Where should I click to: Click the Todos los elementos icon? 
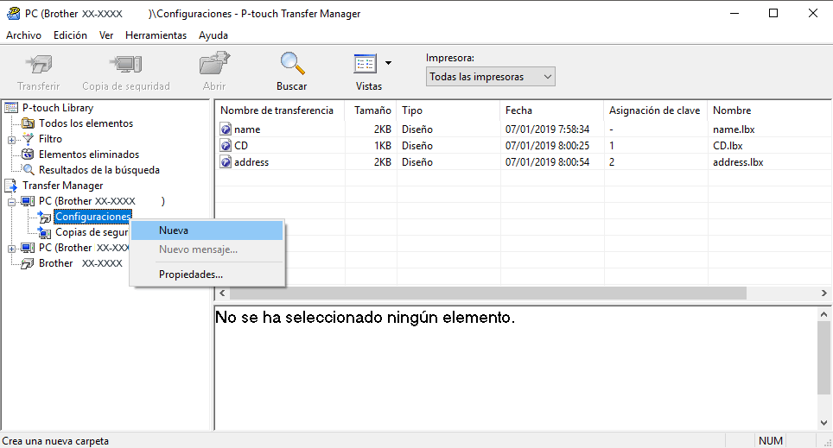coord(28,123)
